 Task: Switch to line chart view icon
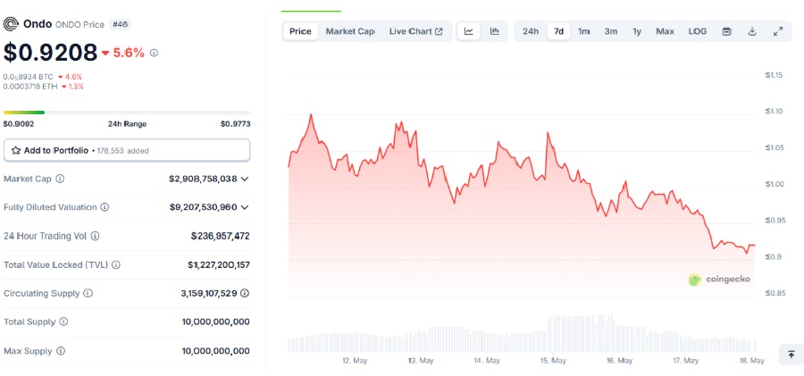click(469, 31)
